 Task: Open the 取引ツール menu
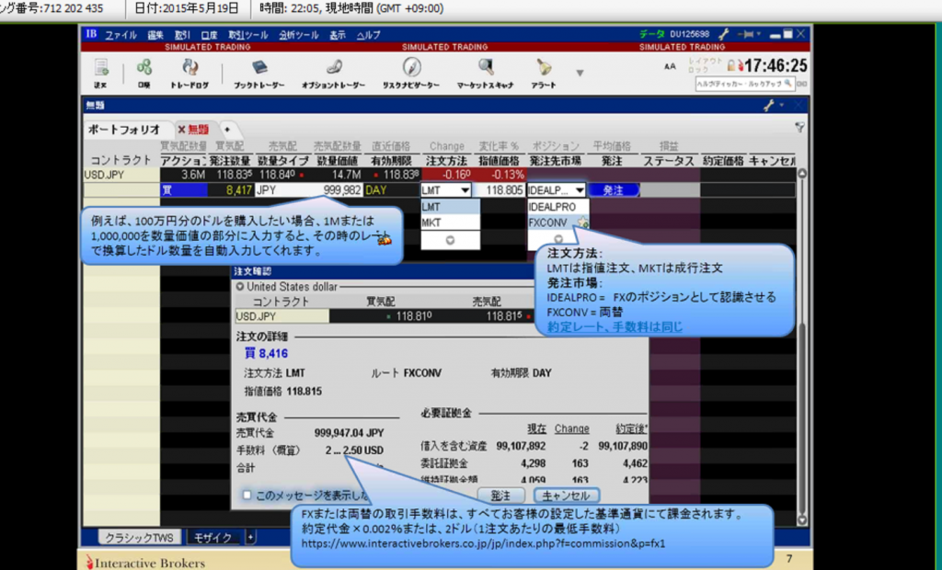coord(248,36)
